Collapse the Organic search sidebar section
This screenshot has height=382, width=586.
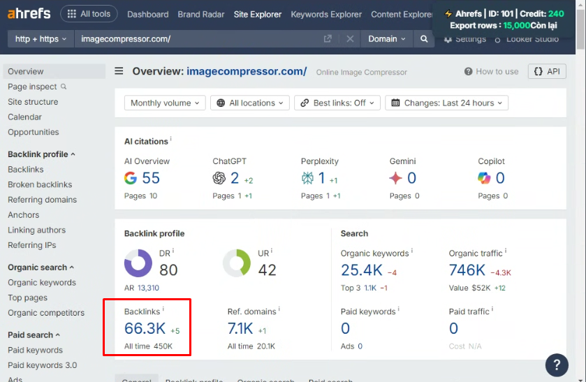[41, 267]
